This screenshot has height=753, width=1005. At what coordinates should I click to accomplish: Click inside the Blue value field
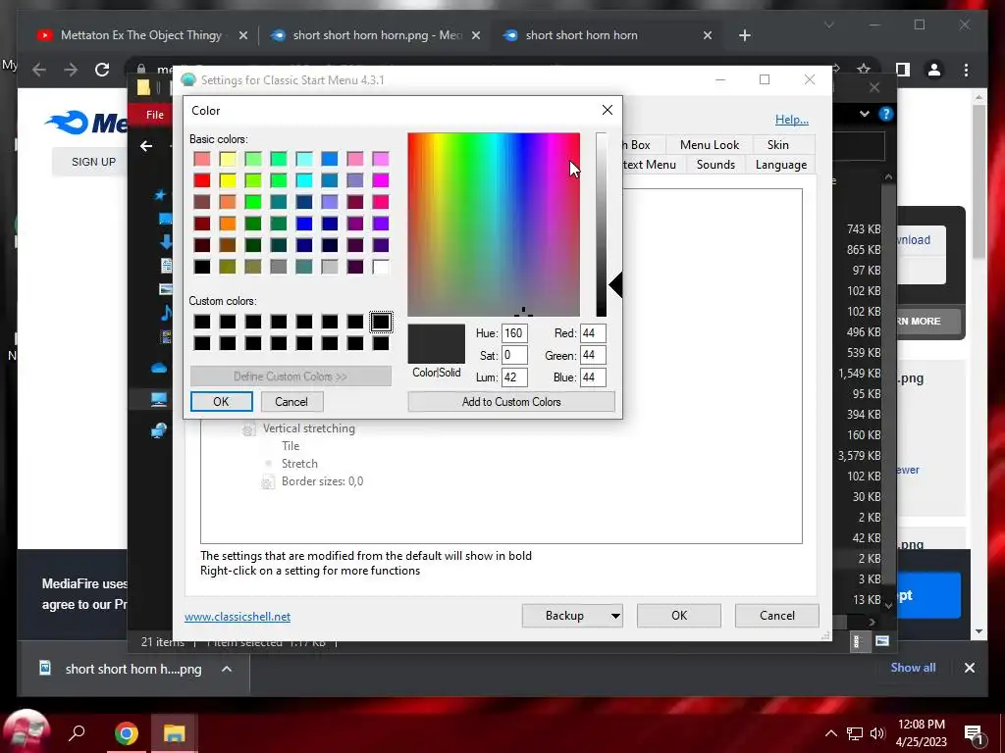coord(593,377)
